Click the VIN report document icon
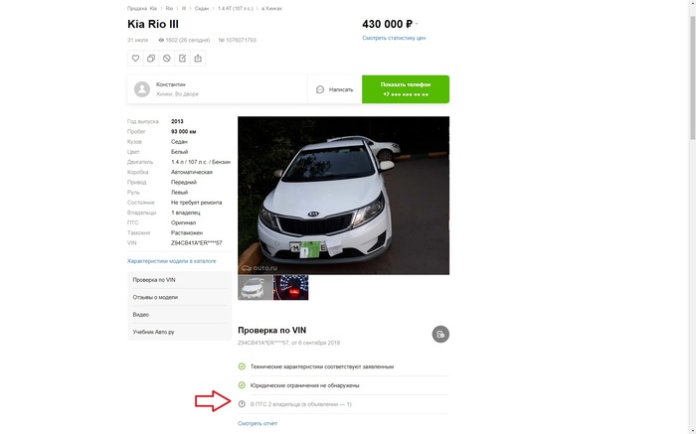Screen dimensions: 696x434 440,335
